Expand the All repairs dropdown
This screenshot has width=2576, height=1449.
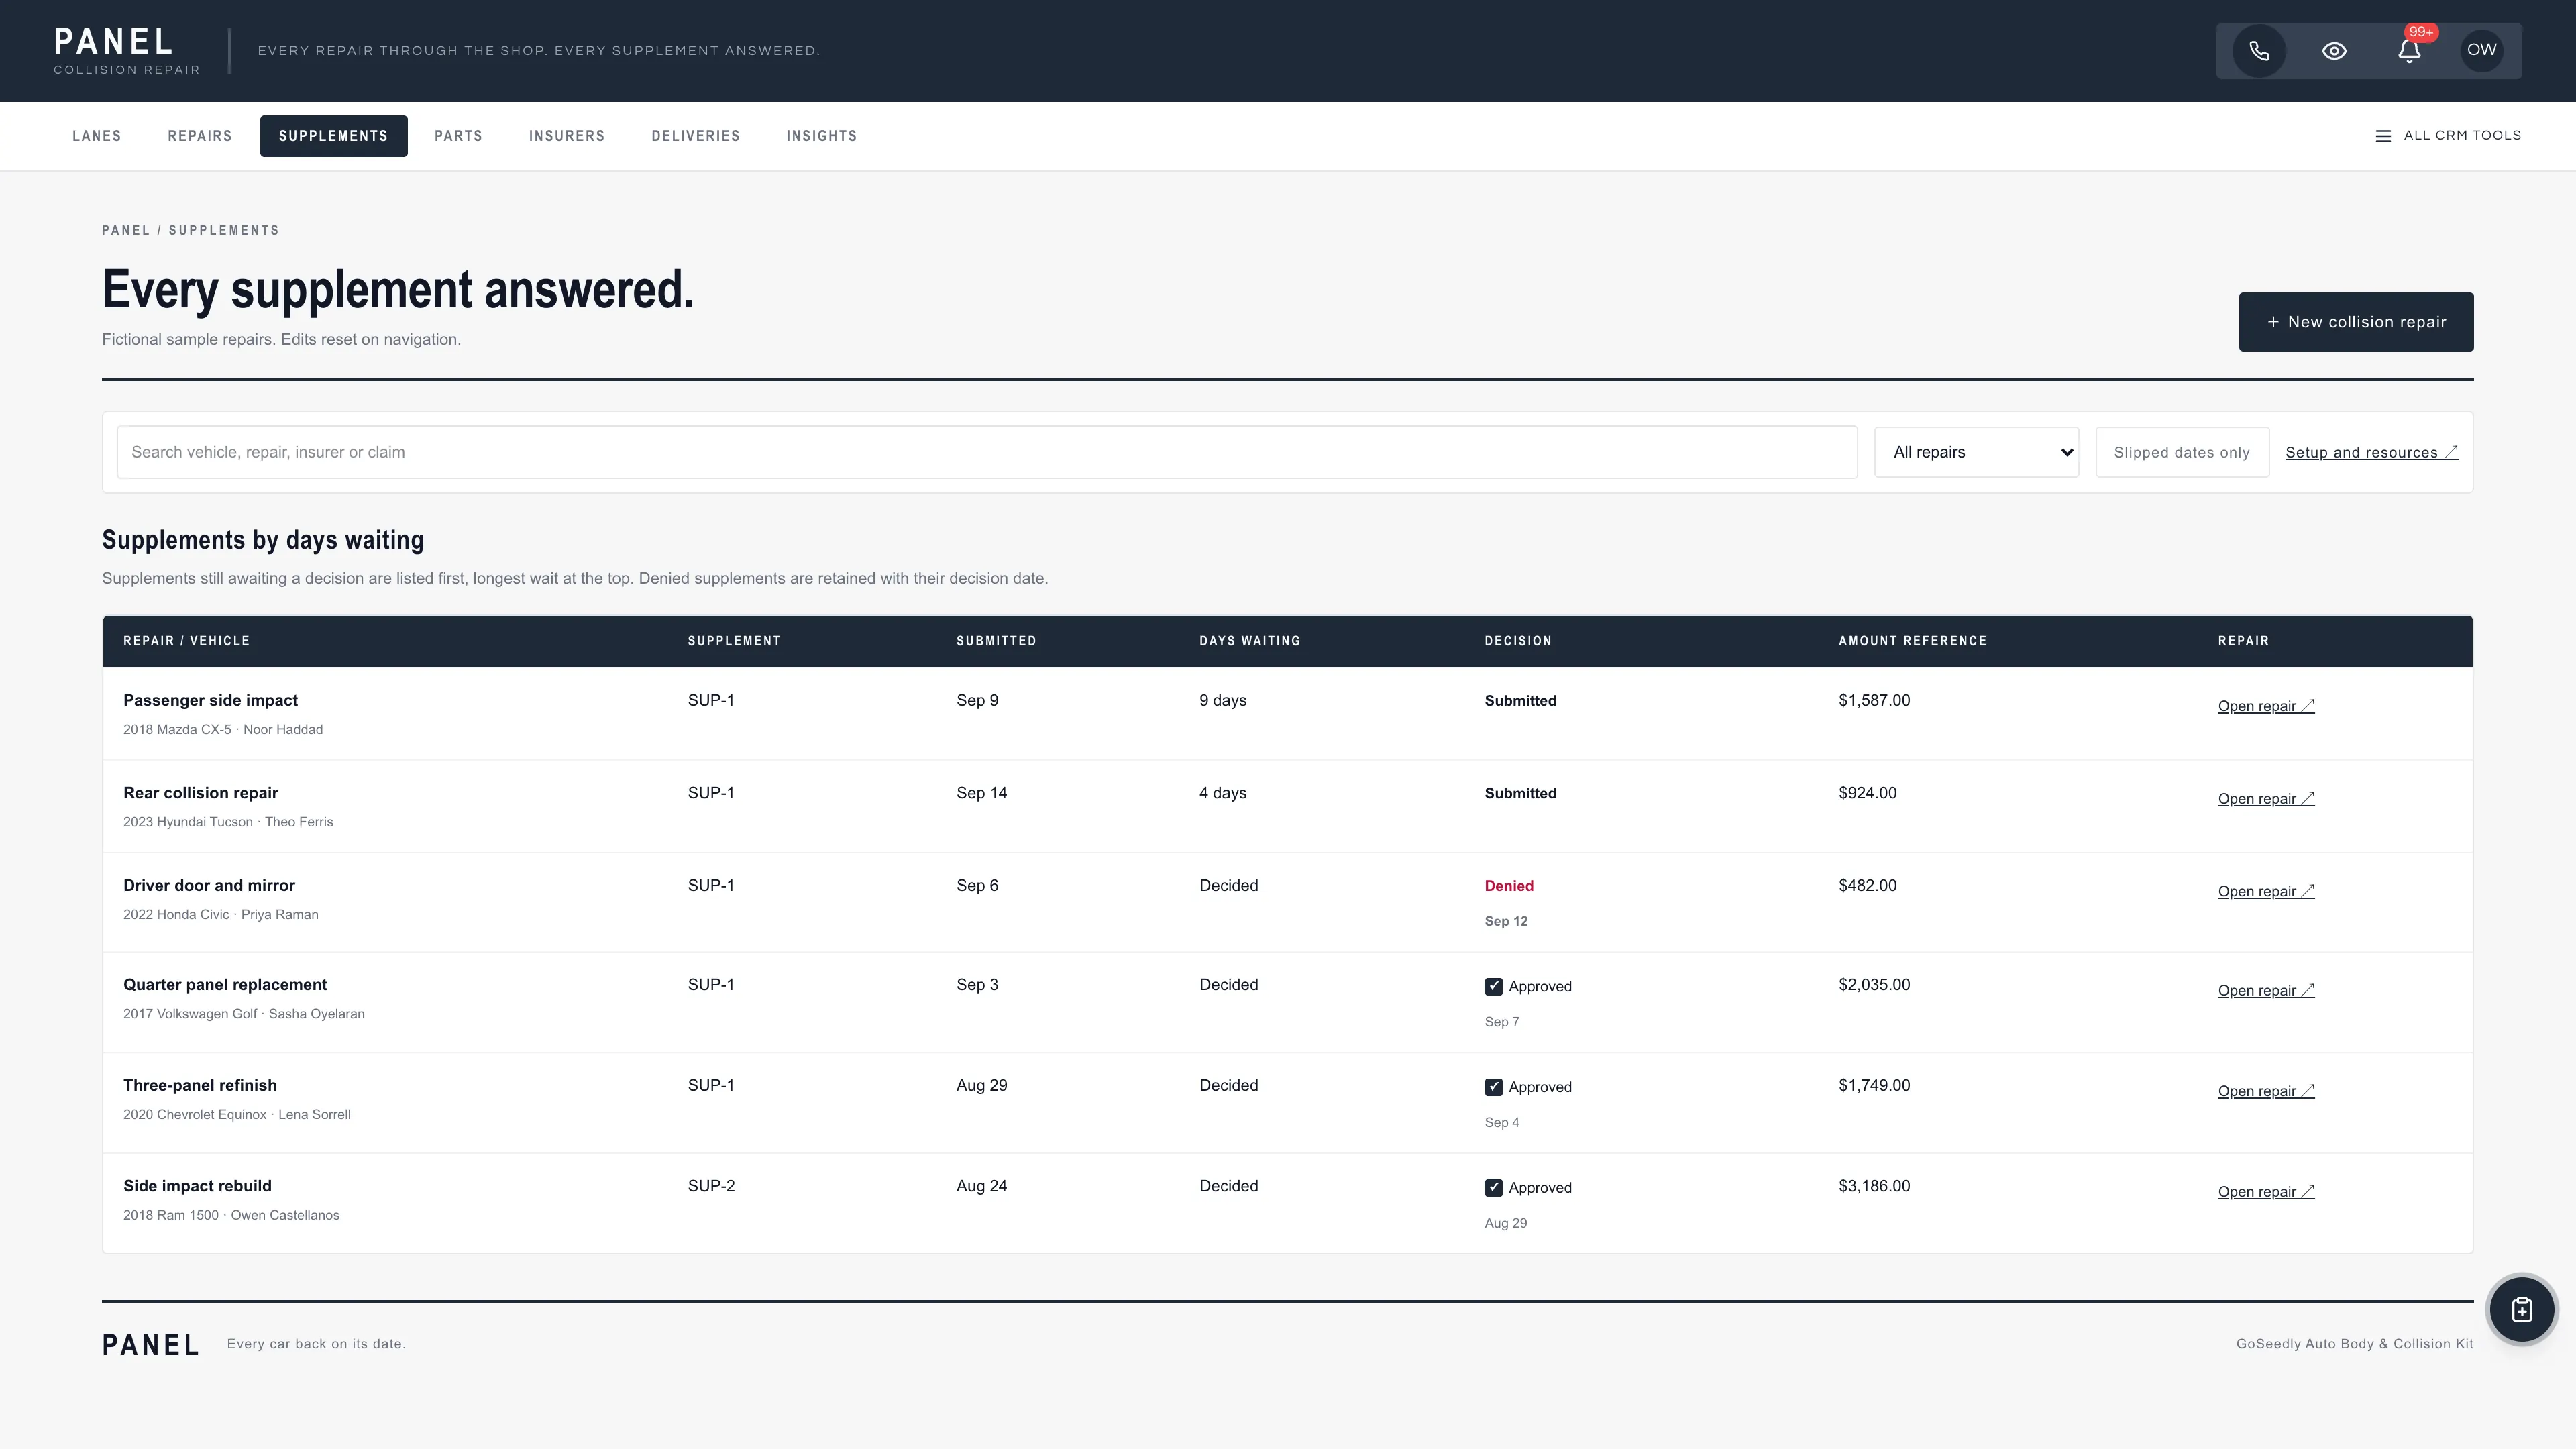click(1976, 452)
